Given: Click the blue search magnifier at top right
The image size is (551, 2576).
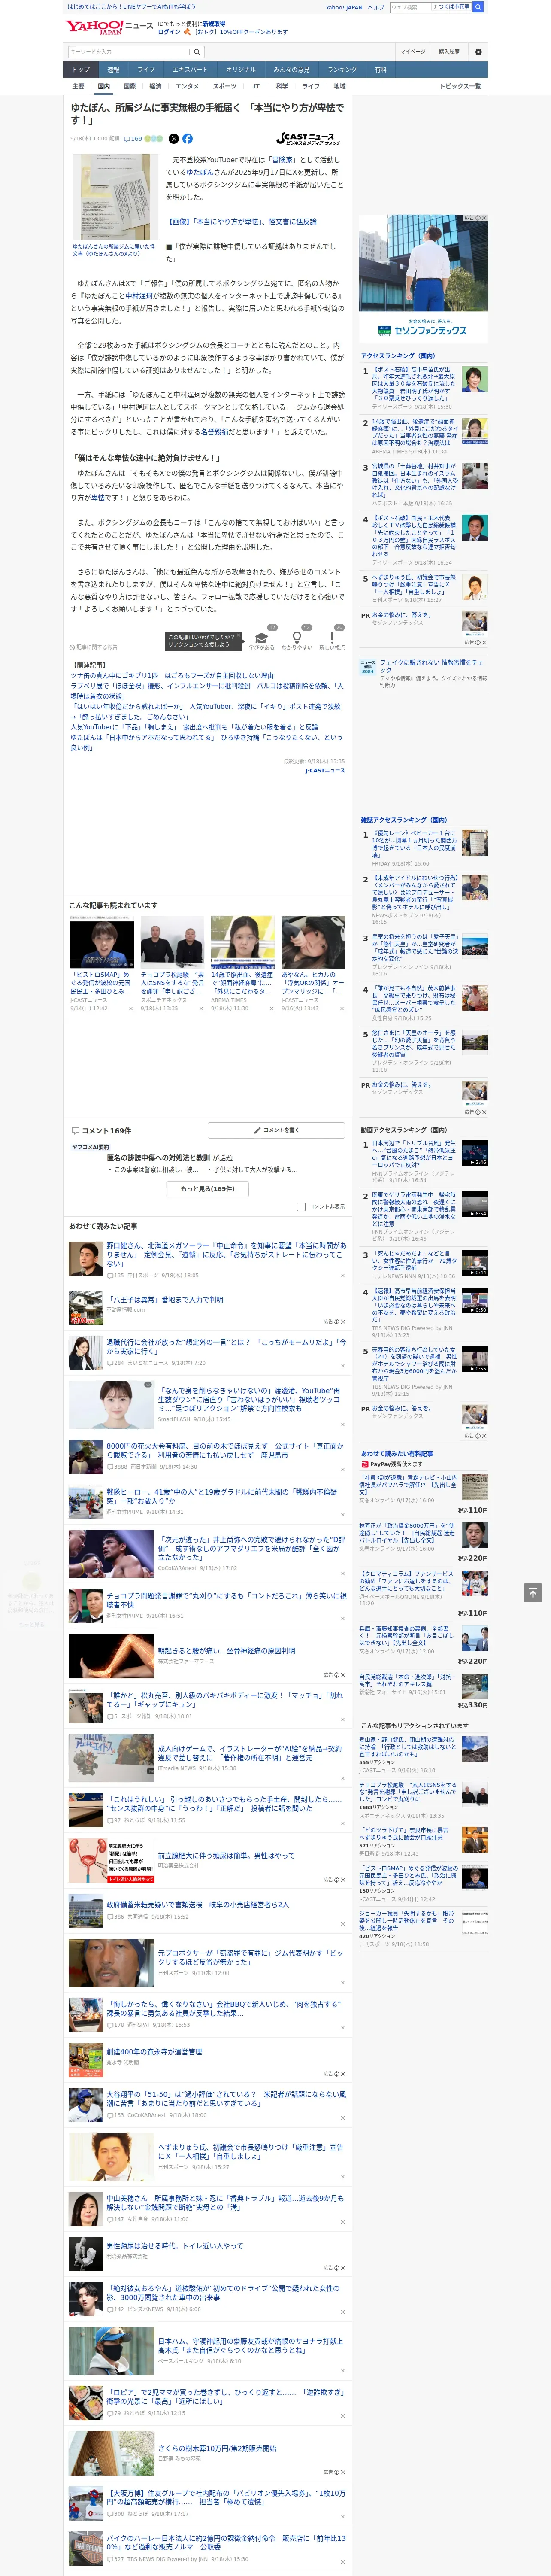Looking at the screenshot, I should (478, 7).
